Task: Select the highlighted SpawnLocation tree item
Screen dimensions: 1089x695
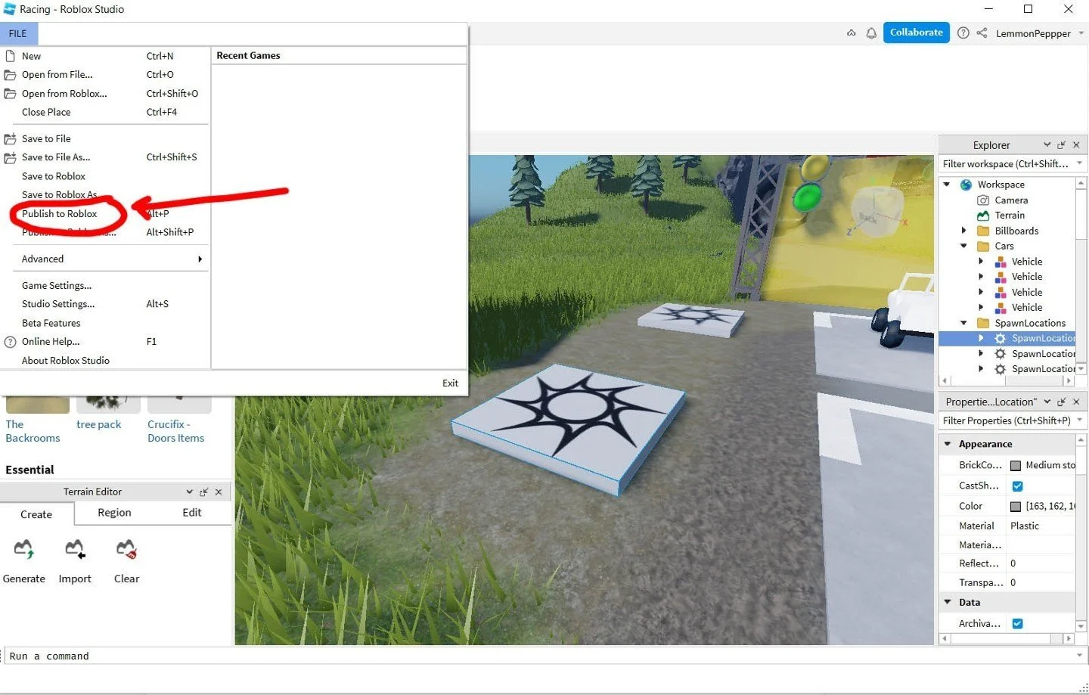Action: coord(1007,339)
